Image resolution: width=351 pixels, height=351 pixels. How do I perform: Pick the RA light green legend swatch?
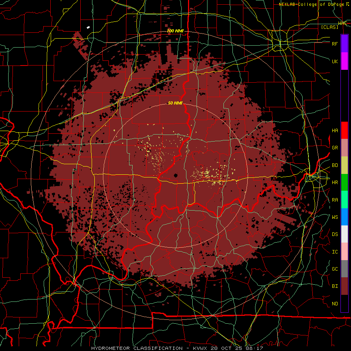[344, 200]
